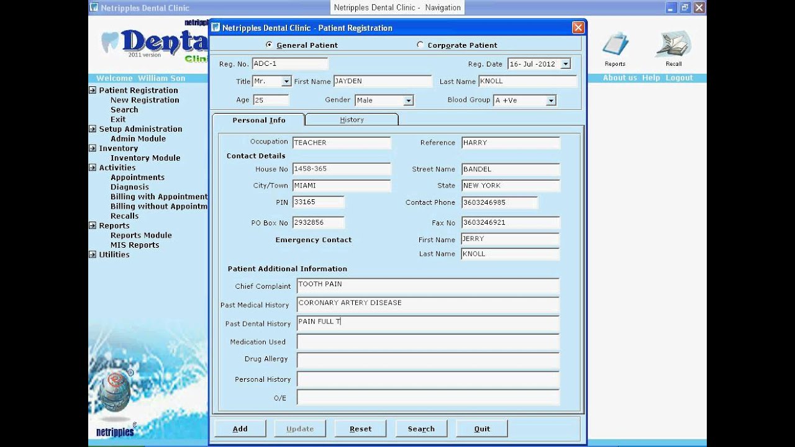Click the About us link
This screenshot has width=795, height=447.
pyautogui.click(x=620, y=78)
